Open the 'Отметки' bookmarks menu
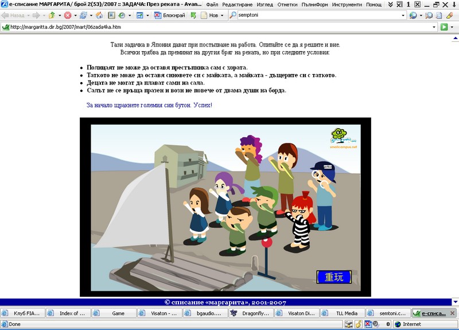 coord(287,5)
